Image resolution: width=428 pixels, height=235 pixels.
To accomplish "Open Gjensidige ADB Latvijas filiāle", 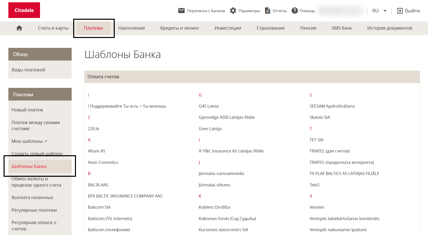I will click(x=227, y=117).
